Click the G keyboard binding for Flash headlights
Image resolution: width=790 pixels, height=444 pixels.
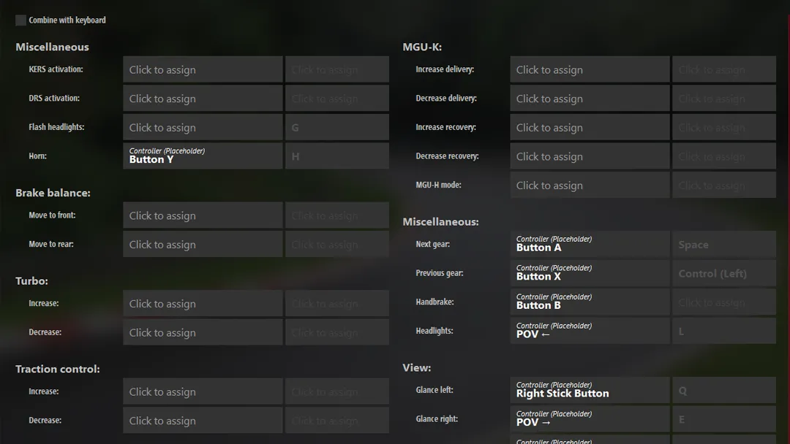[336, 126]
